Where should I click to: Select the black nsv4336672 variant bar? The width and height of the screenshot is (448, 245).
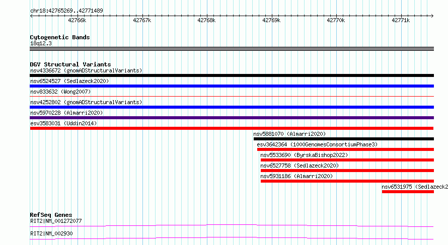tap(232, 75)
